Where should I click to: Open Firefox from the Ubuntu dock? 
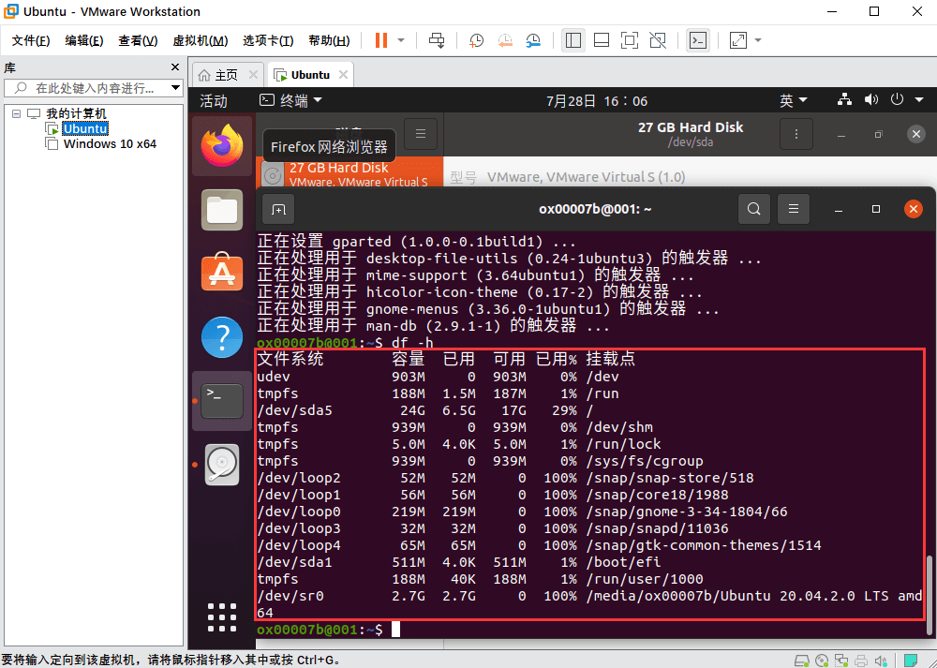(x=222, y=145)
